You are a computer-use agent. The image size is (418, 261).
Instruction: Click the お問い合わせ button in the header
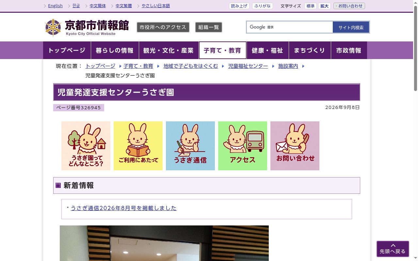tap(349, 6)
